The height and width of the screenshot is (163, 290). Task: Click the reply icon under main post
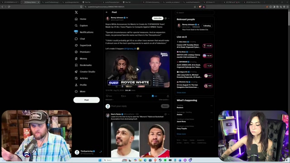pyautogui.click(x=107, y=96)
